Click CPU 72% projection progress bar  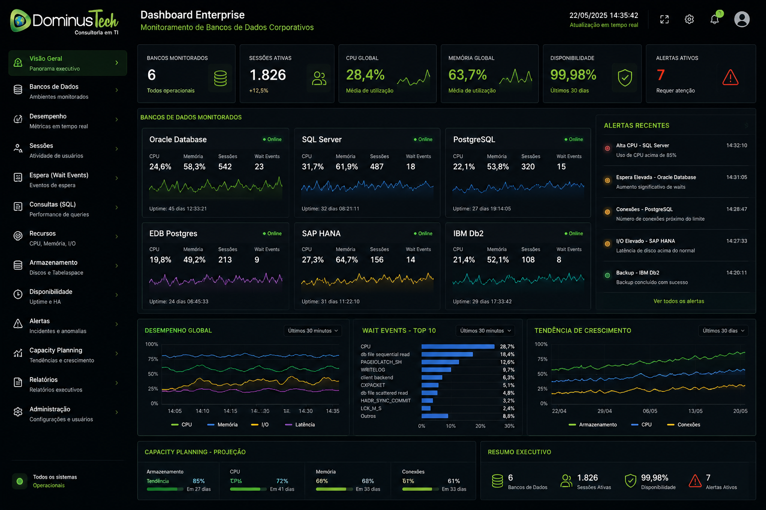[248, 489]
